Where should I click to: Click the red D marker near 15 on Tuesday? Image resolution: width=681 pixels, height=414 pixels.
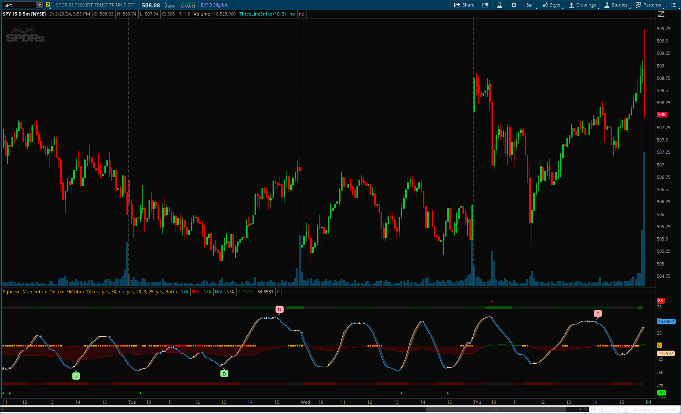pos(280,310)
